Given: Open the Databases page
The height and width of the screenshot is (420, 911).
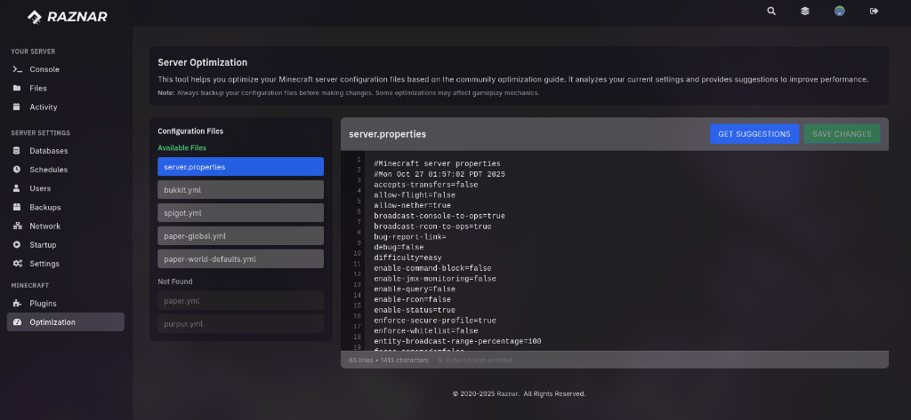Looking at the screenshot, I should 48,151.
